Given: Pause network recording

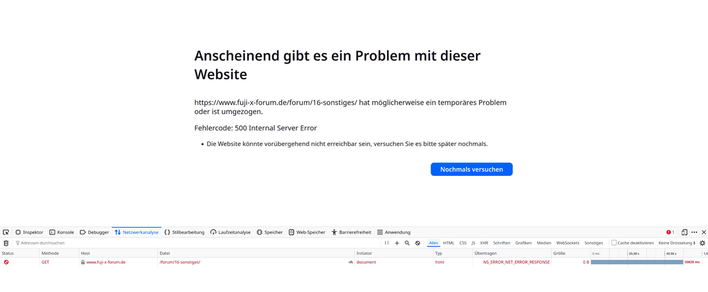Looking at the screenshot, I should click(x=386, y=243).
